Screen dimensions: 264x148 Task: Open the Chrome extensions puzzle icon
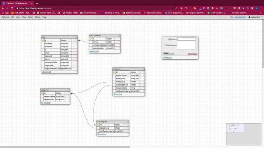coord(252,8)
